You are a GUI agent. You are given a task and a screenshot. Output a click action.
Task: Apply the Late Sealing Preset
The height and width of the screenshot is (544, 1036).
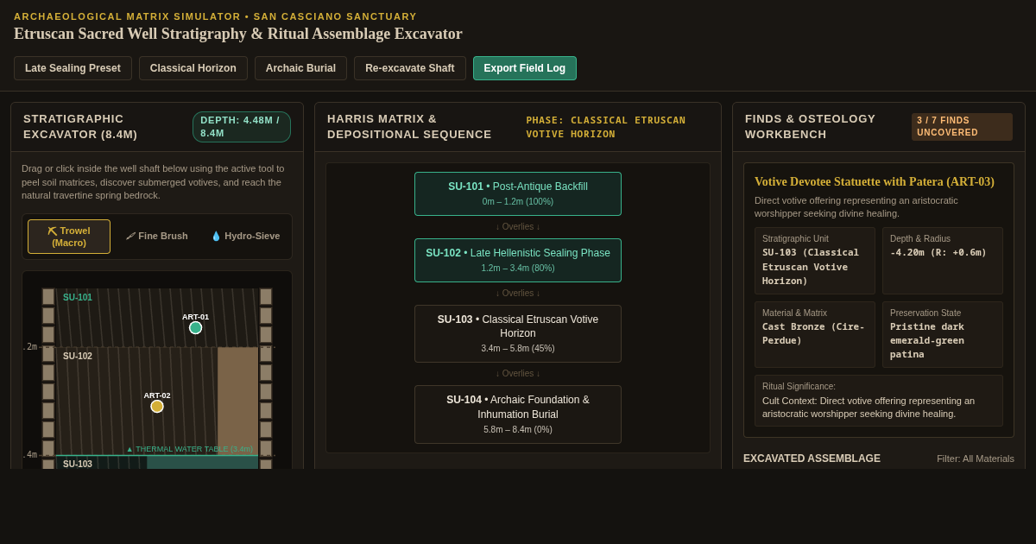pyautogui.click(x=73, y=68)
